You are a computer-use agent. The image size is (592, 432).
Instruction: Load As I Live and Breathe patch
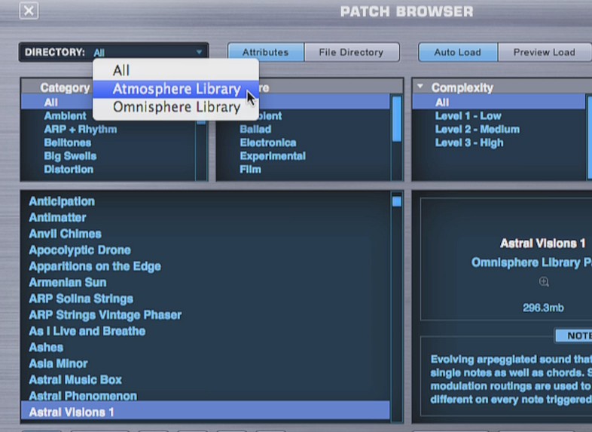pyautogui.click(x=87, y=332)
